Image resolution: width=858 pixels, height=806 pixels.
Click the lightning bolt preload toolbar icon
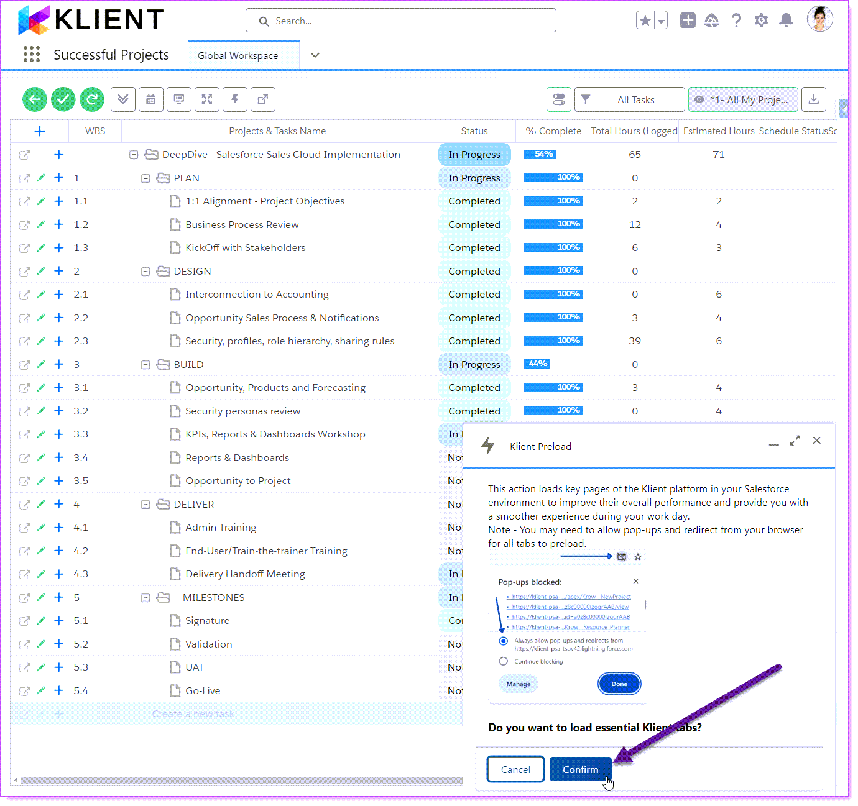click(235, 99)
